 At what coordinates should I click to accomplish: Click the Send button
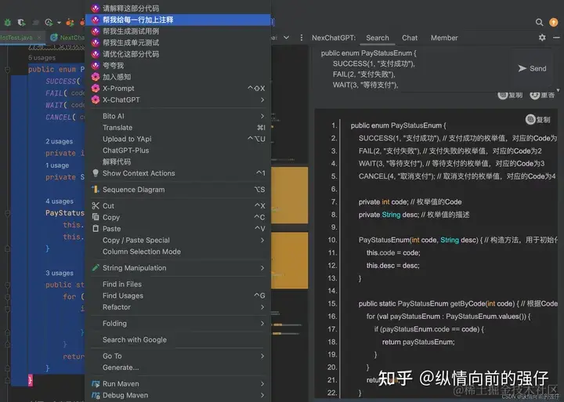coord(533,68)
